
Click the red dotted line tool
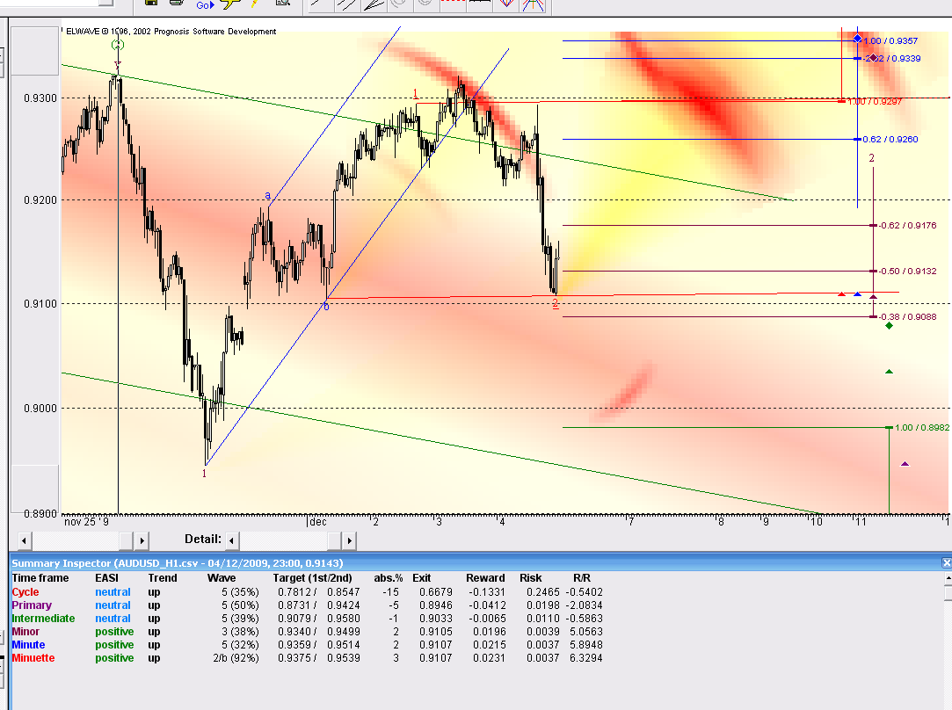453,5
